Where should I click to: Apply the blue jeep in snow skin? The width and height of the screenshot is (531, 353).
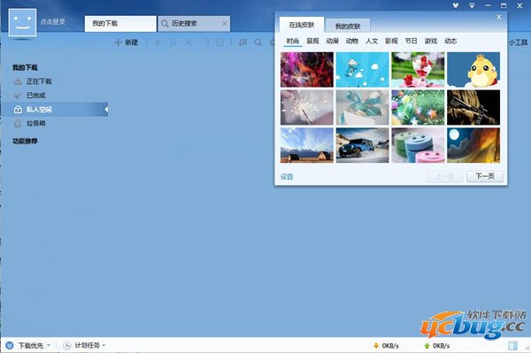(362, 145)
